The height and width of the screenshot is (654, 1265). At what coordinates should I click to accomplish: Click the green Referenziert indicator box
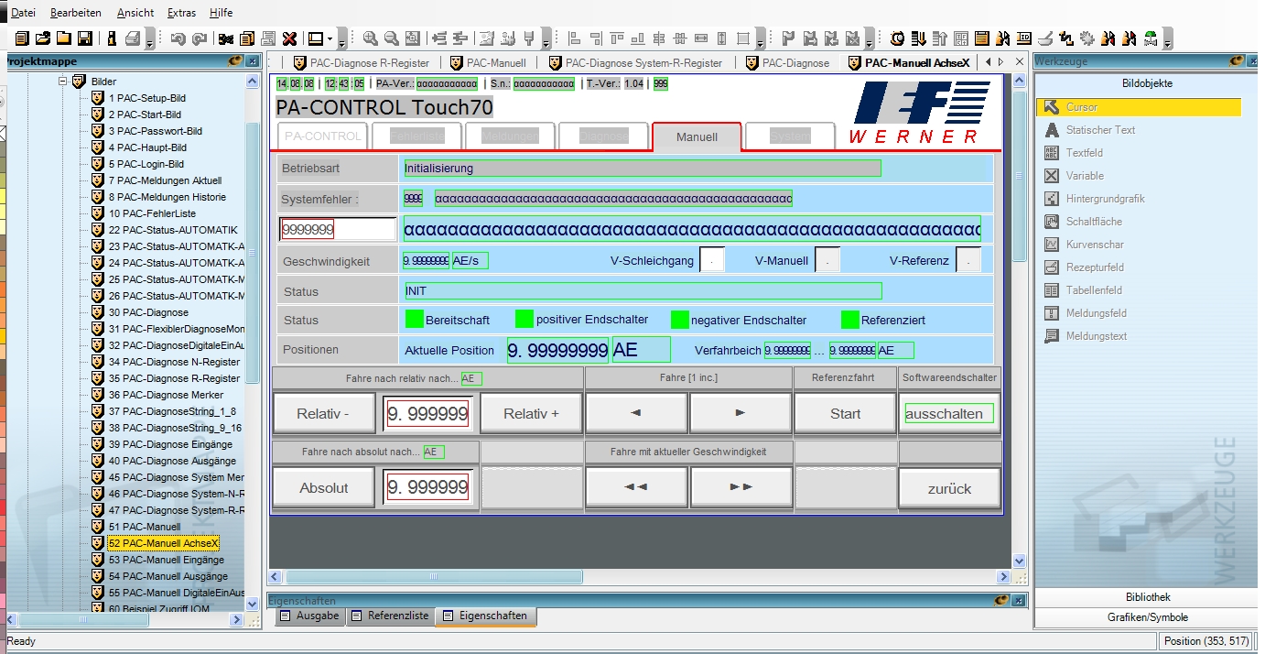849,320
